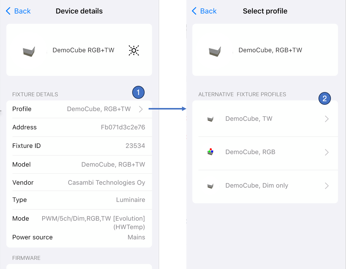Tap DemoCube fixture icon in Select profile header
This screenshot has width=346, height=269.
click(x=215, y=51)
